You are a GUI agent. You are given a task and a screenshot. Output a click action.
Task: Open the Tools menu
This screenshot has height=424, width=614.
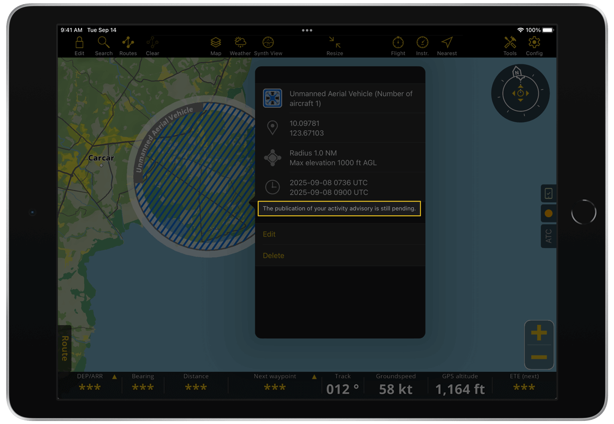(510, 46)
